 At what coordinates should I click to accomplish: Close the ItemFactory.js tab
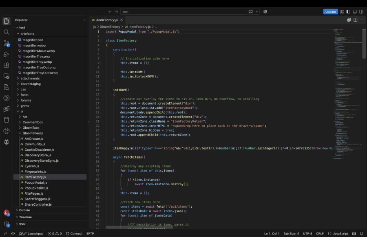[122, 20]
